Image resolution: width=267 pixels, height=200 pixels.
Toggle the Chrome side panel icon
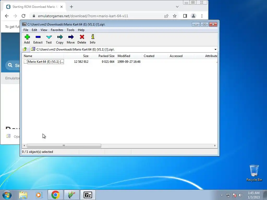[185, 16]
